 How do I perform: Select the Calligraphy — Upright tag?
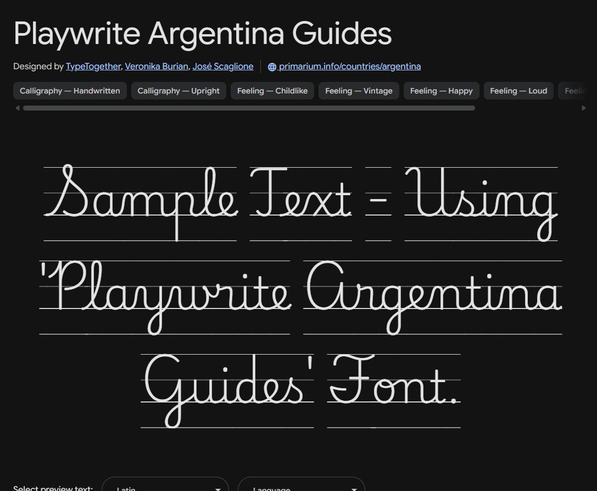click(x=178, y=91)
